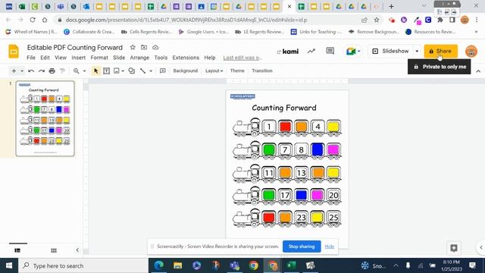The height and width of the screenshot is (273, 485).
Task: Open comment history icon
Action: tap(330, 51)
